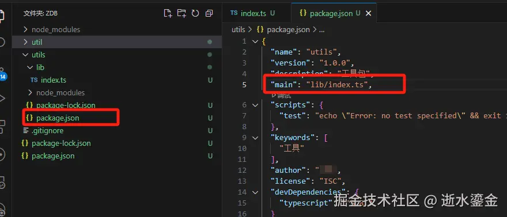Collapse the utils folder

click(x=117, y=55)
